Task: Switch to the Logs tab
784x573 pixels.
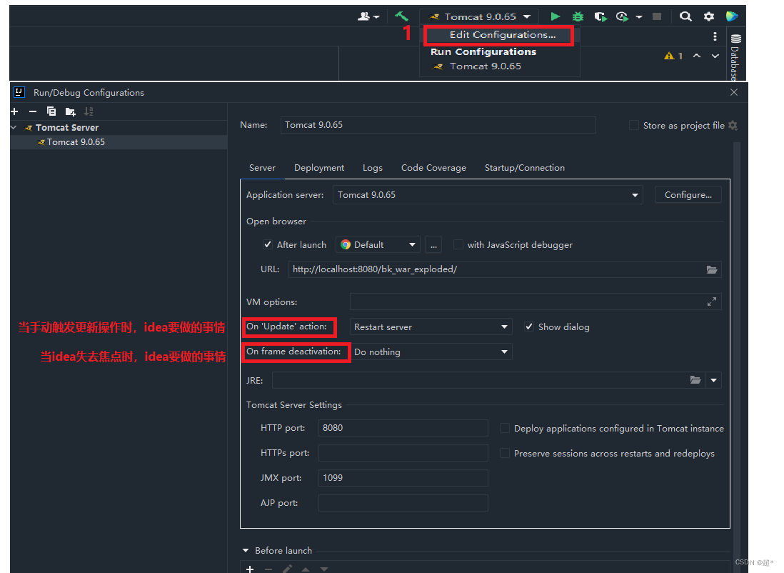Action: (x=373, y=168)
